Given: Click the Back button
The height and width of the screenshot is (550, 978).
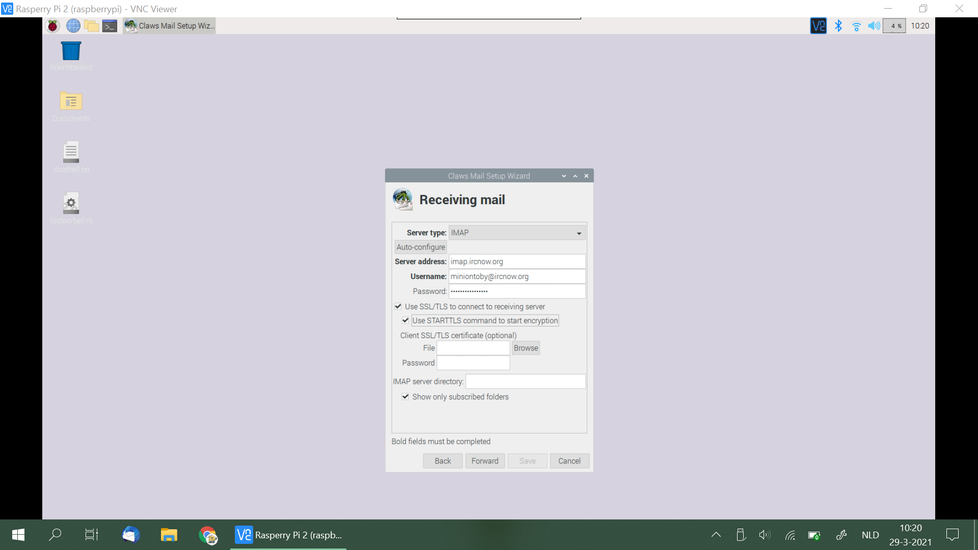Looking at the screenshot, I should tap(443, 461).
